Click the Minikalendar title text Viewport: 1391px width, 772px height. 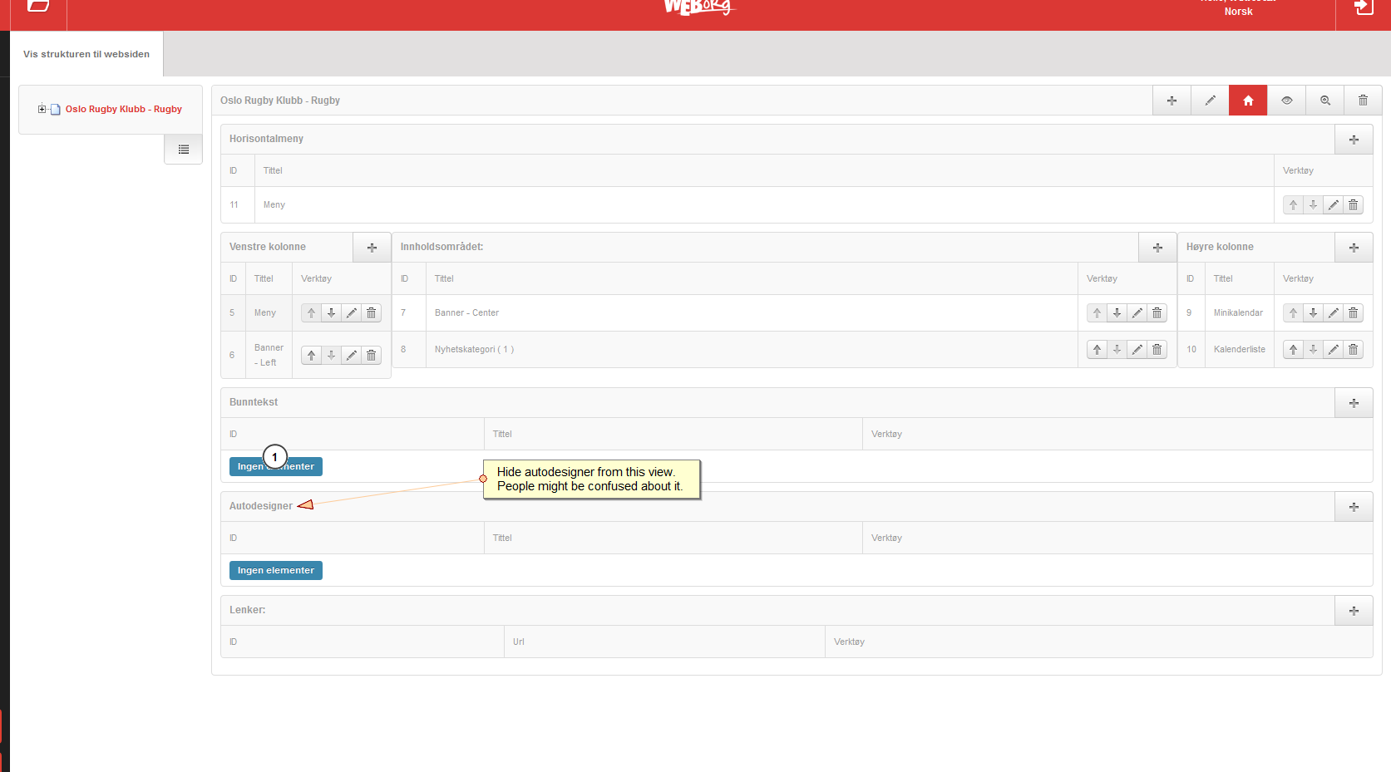point(1238,312)
